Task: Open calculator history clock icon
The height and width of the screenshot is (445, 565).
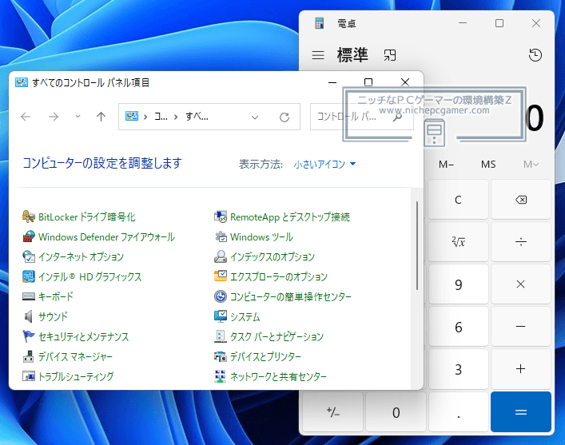Action: [x=535, y=55]
